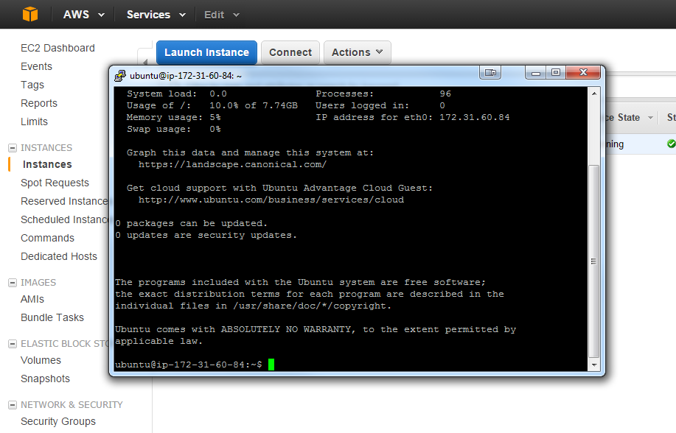
Task: Click the AWS orange cube logo
Action: click(30, 14)
